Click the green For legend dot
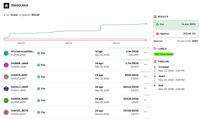The image size is (202, 119). point(4,15)
